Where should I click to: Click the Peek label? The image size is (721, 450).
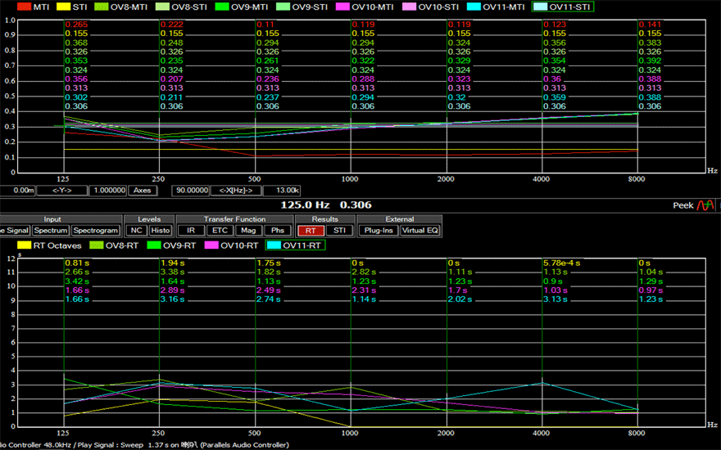(x=682, y=205)
